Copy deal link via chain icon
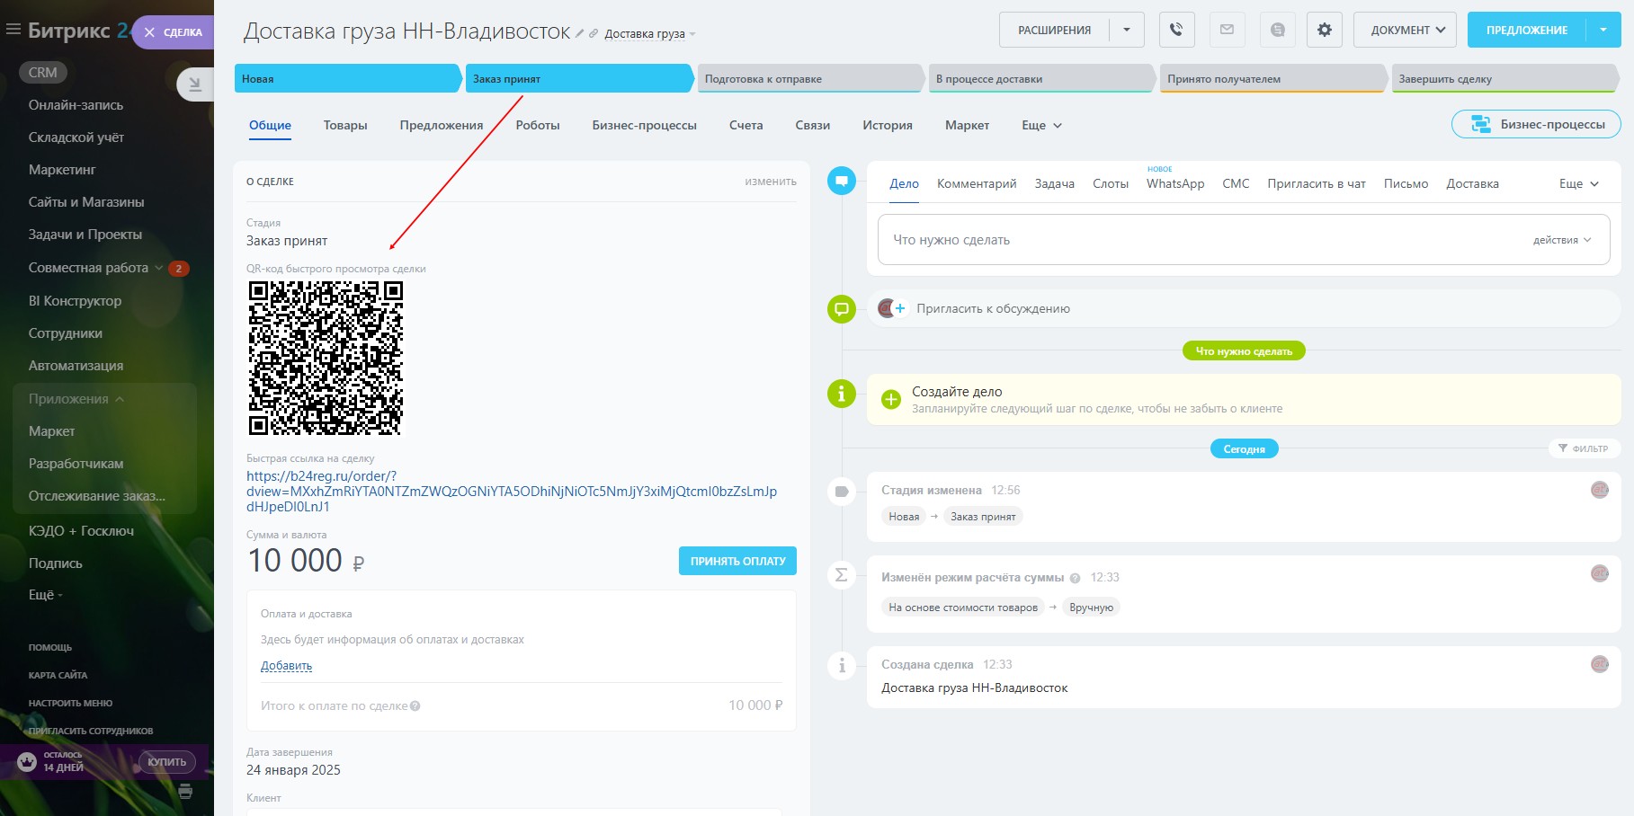Image resolution: width=1634 pixels, height=816 pixels. click(594, 33)
